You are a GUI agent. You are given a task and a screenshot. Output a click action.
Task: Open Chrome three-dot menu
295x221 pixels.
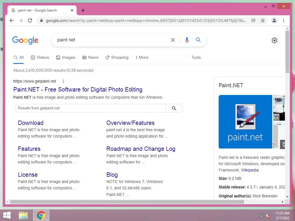click(x=283, y=20)
